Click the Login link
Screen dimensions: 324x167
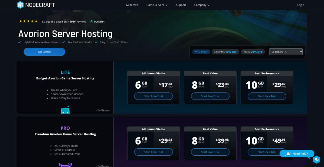(301, 5)
